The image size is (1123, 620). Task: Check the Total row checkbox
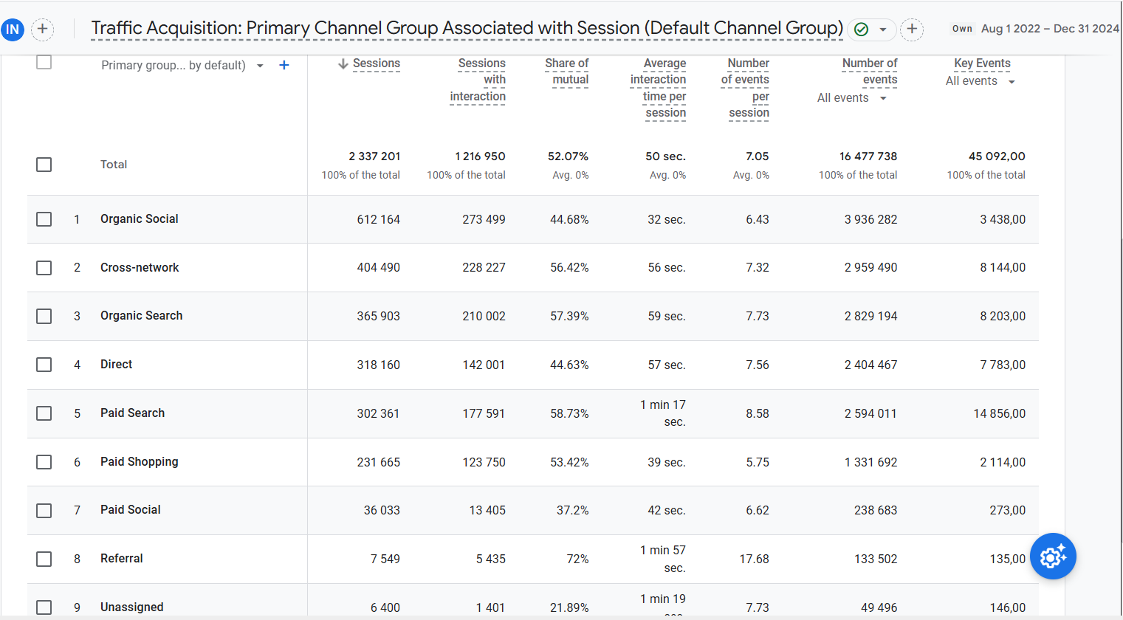click(x=44, y=165)
